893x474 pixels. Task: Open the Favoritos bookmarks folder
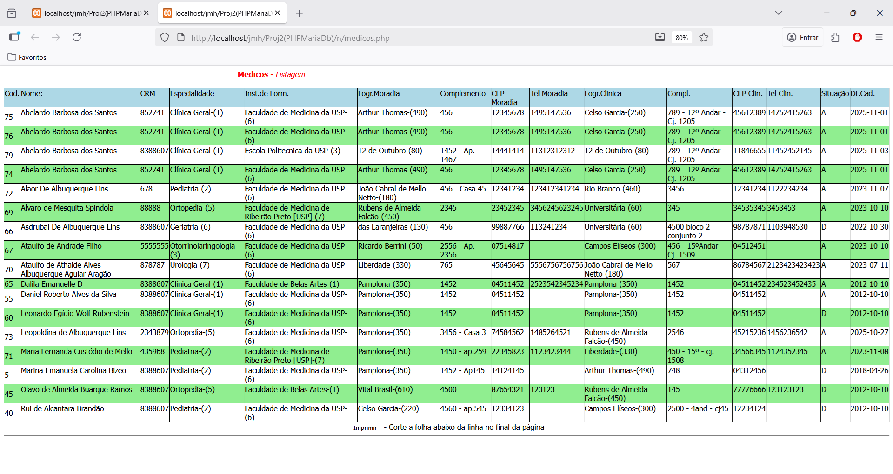(x=27, y=57)
